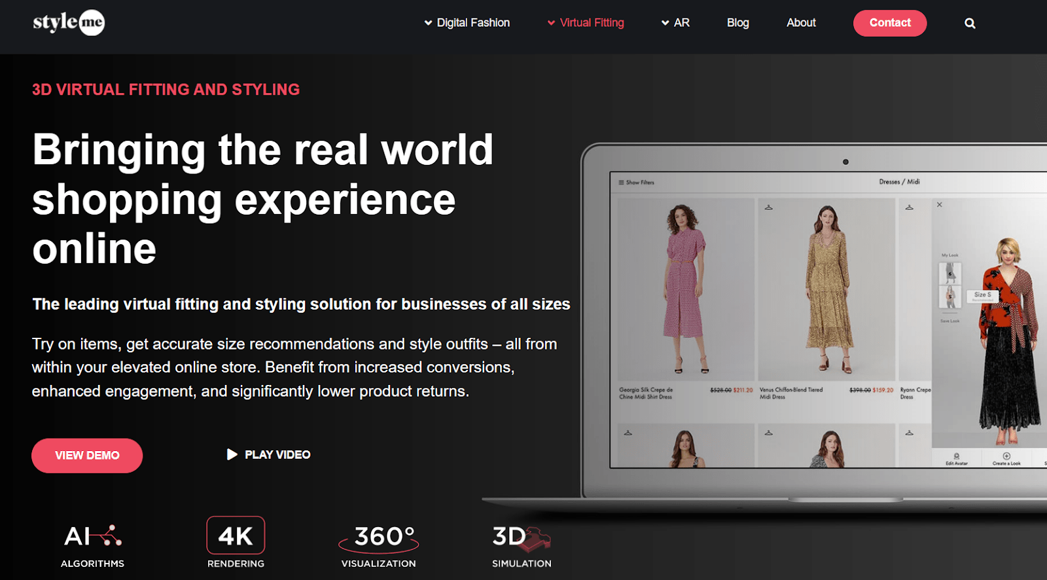Viewport: 1047px width, 580px height.
Task: Click the 4K Rendering icon
Action: click(x=236, y=535)
